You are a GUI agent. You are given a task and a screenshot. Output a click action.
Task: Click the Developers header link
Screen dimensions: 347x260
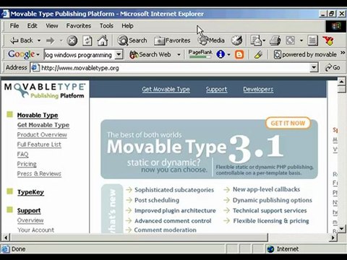pos(258,90)
